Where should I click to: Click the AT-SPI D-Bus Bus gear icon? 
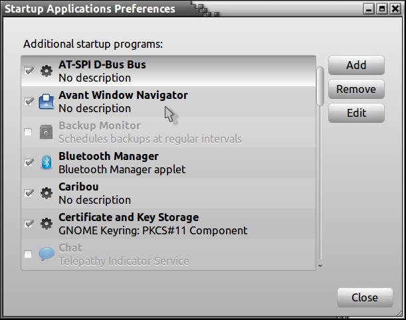coord(46,71)
